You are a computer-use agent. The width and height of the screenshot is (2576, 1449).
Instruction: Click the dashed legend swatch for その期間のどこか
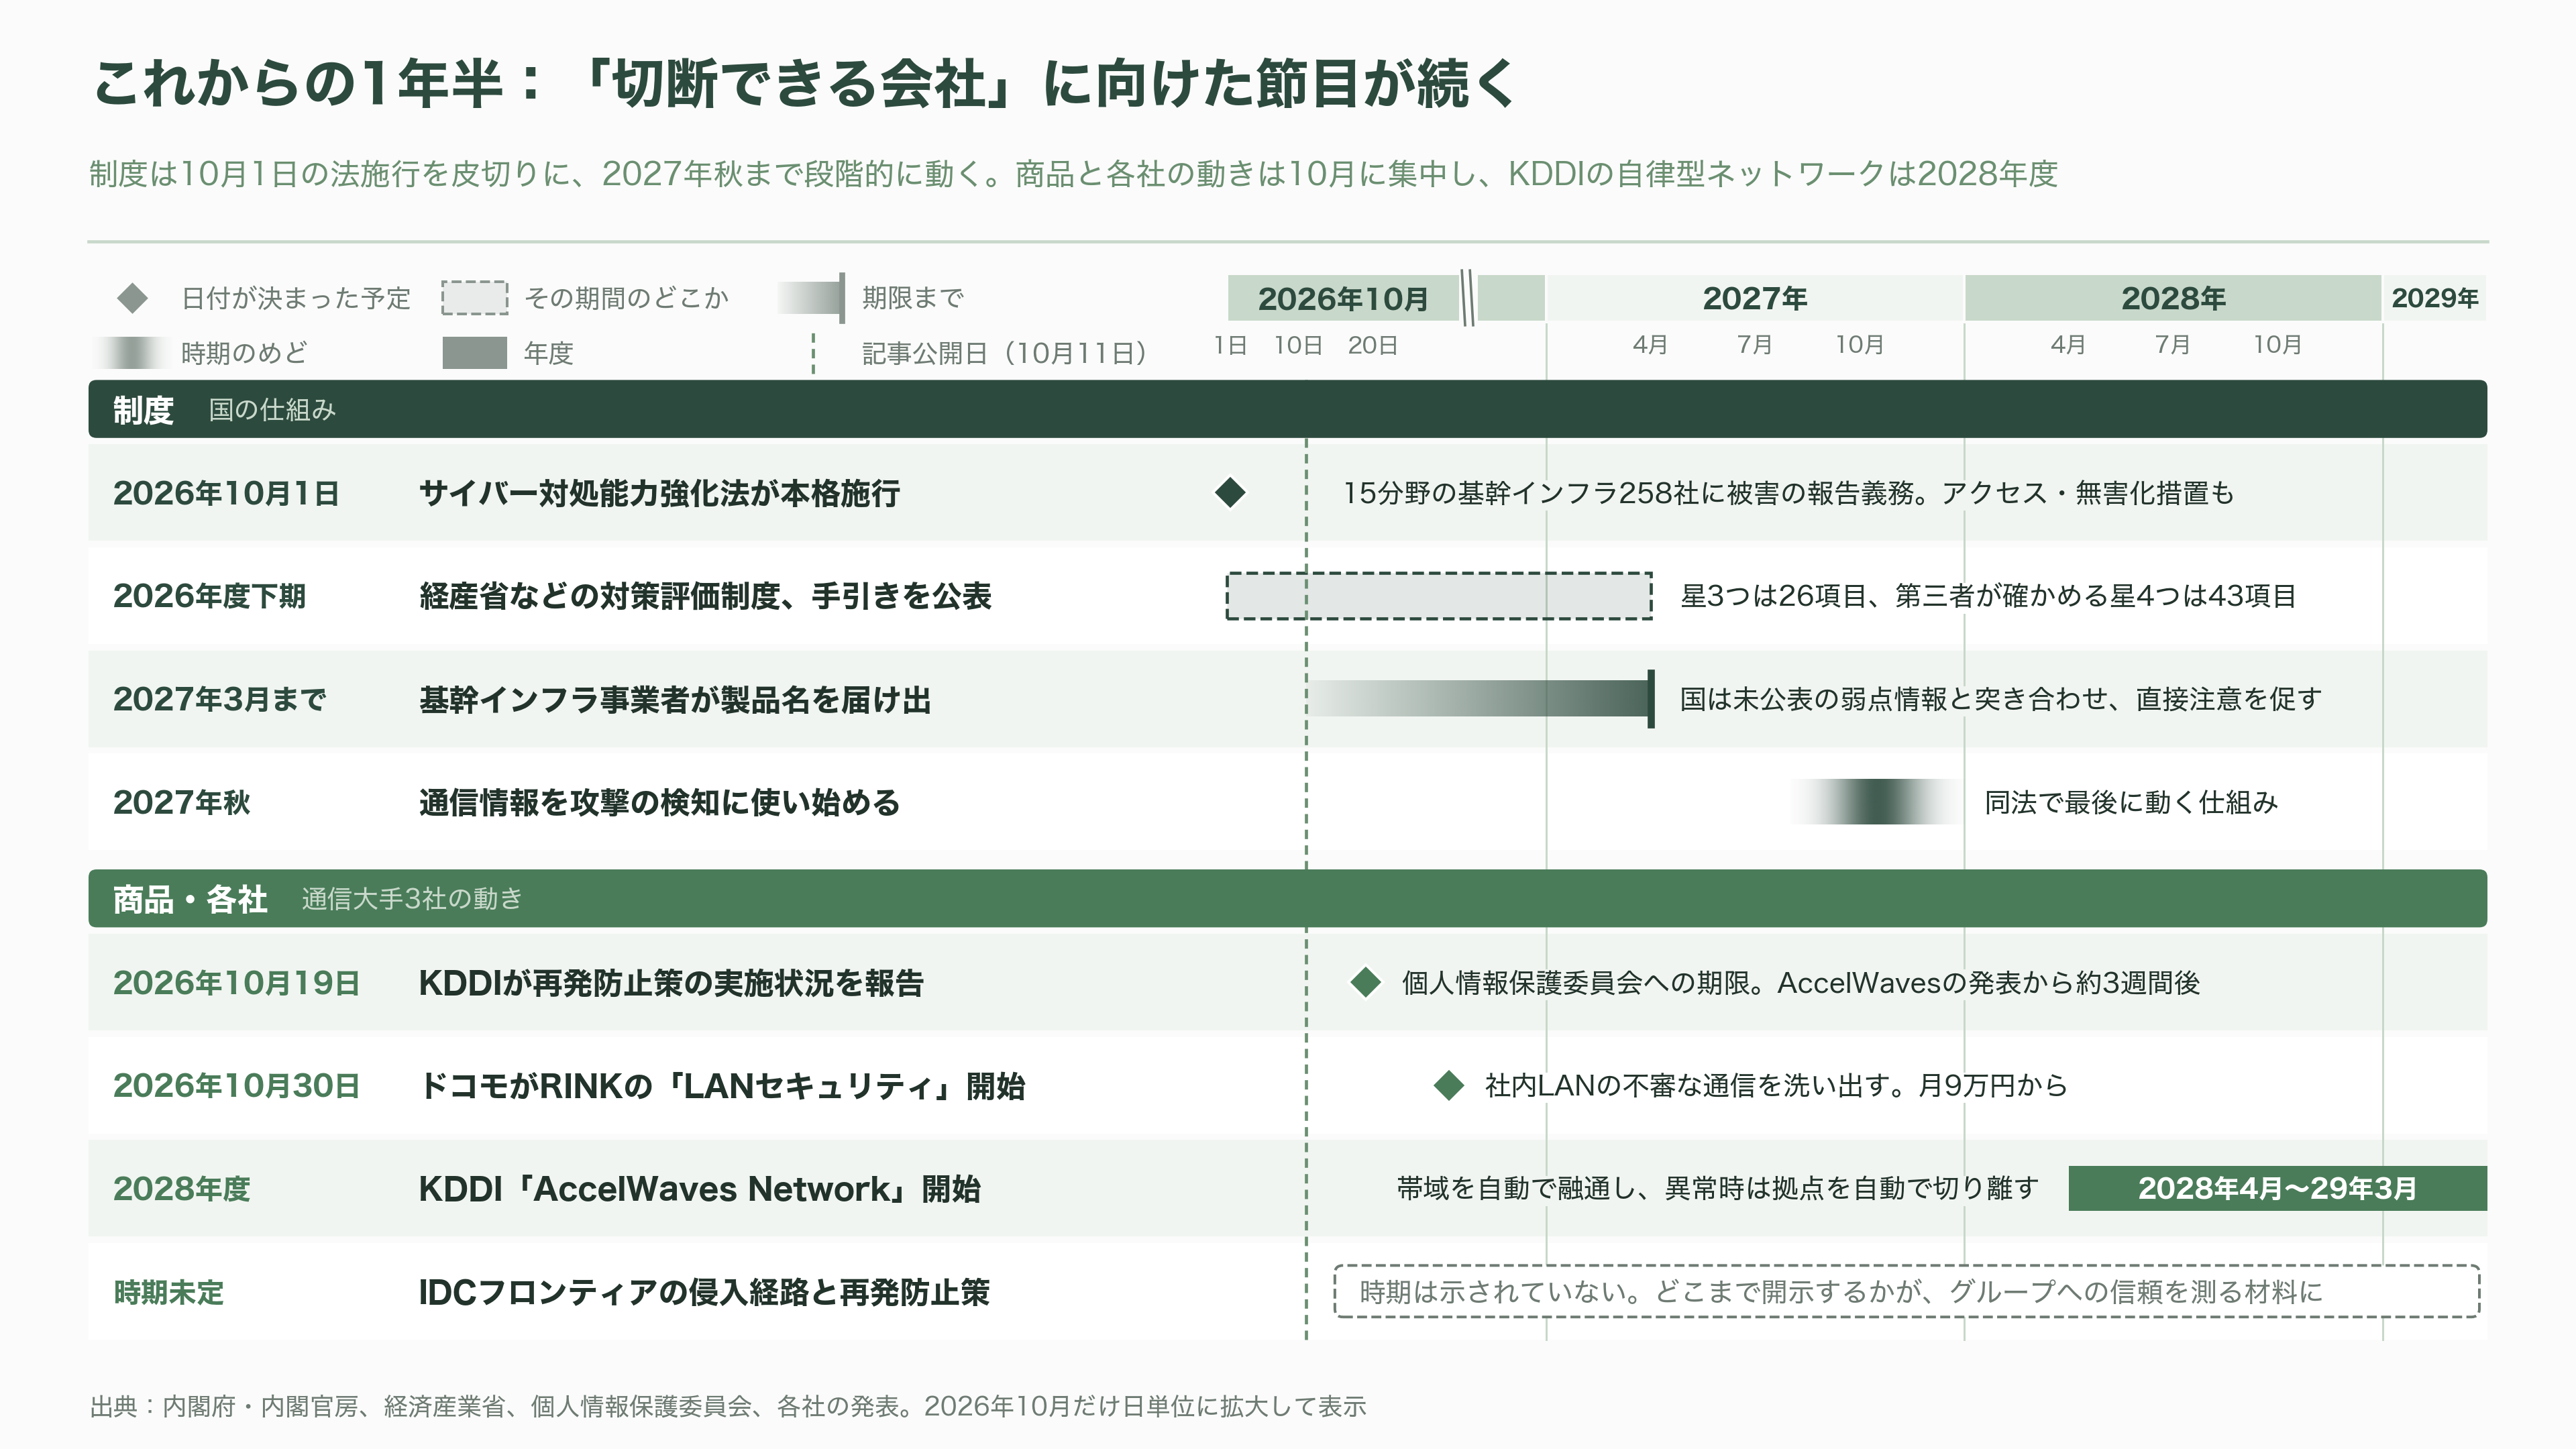475,298
